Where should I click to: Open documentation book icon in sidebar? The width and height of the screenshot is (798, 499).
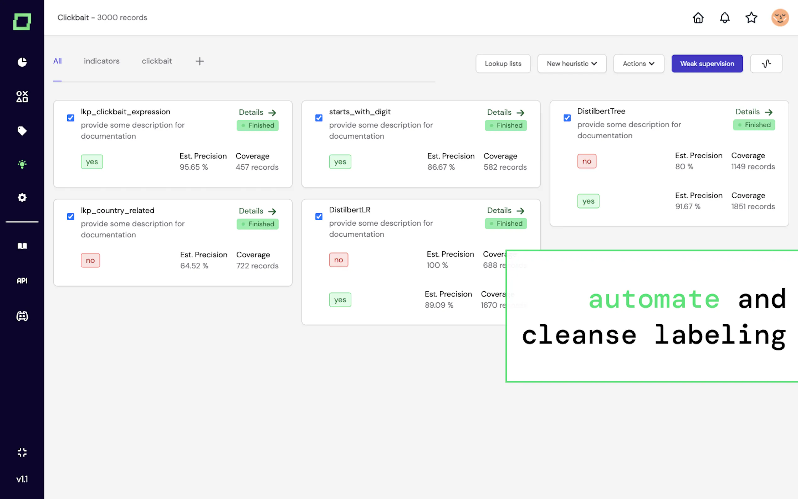click(x=22, y=246)
